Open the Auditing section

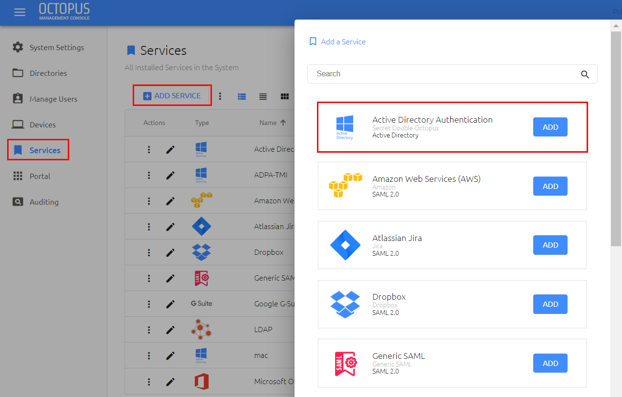[x=44, y=202]
